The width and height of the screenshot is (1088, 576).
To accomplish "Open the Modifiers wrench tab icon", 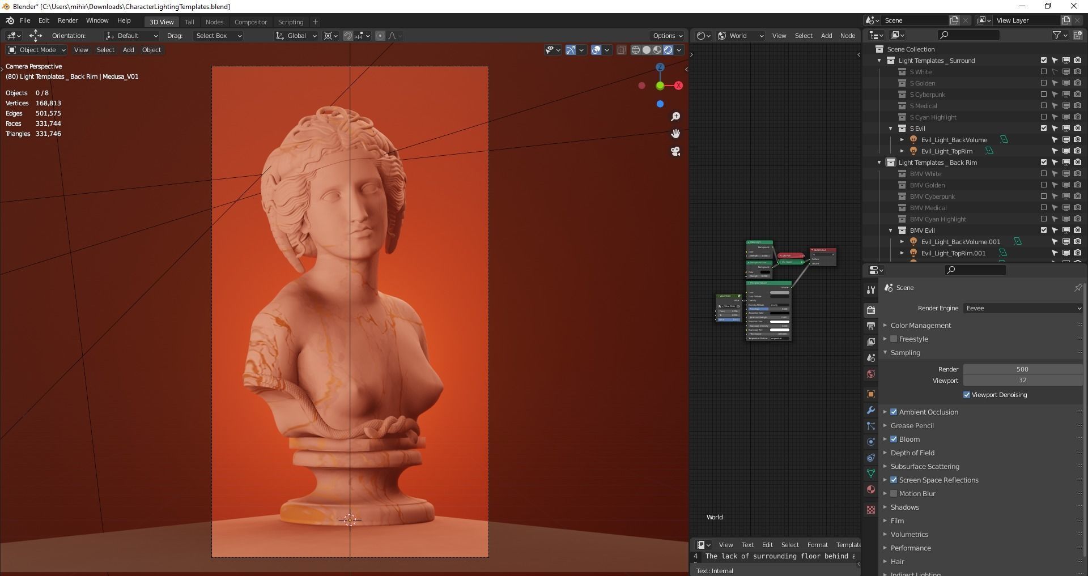I will pyautogui.click(x=871, y=409).
